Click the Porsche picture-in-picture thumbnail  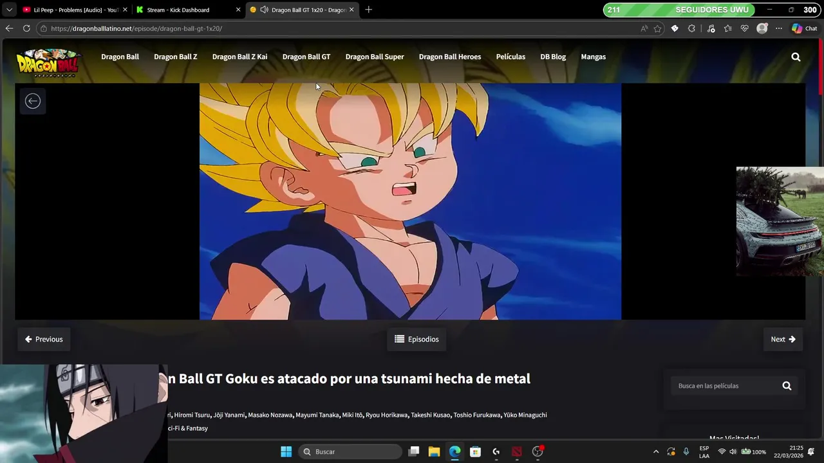pos(780,221)
